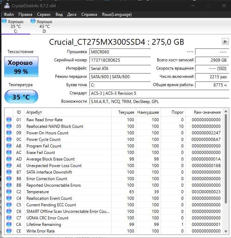Open the Сервис menu
This screenshot has width=231, height=238.
coord(44,14)
